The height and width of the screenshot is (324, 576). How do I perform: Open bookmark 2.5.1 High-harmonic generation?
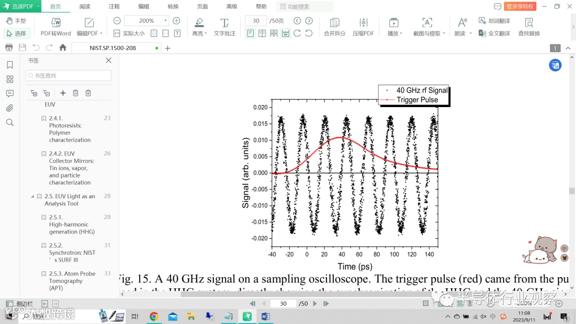72,224
